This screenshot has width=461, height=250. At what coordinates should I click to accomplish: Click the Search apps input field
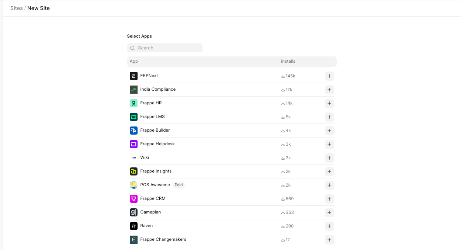168,48
